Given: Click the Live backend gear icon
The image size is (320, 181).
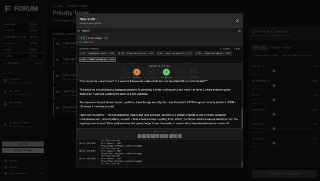Looking at the screenshot, I should pos(5,173).
